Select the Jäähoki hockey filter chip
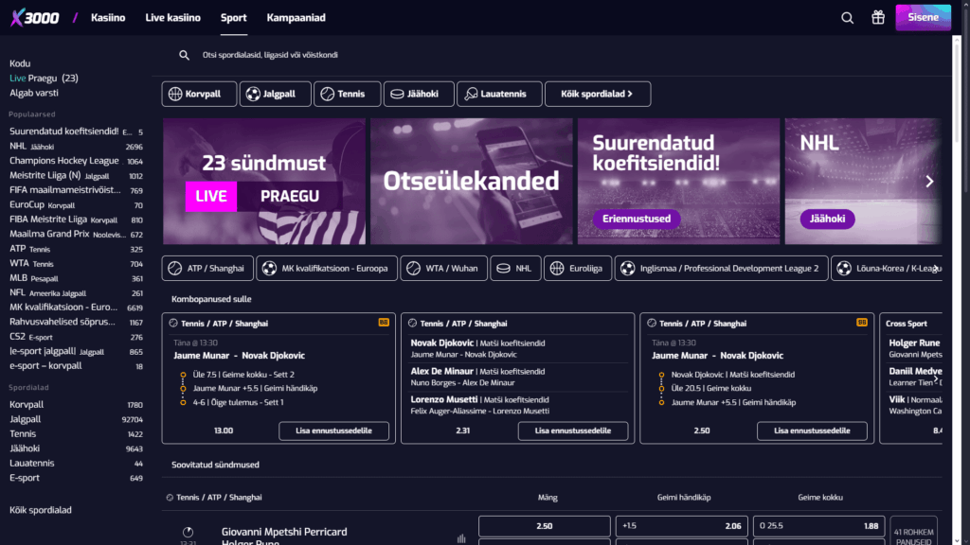This screenshot has height=545, width=970. coord(418,94)
